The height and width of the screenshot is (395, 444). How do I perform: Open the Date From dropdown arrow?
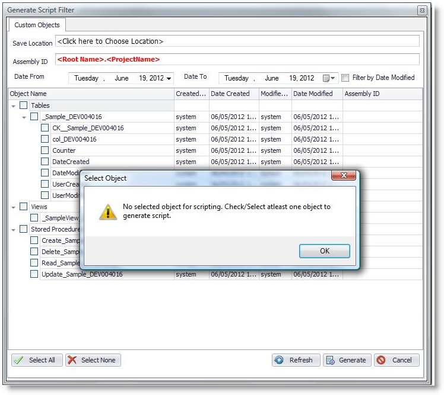(169, 78)
